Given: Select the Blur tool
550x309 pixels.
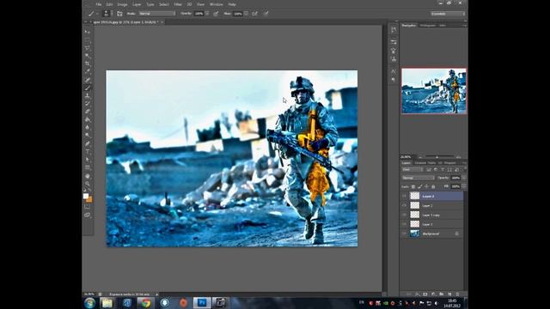Looking at the screenshot, I should (x=88, y=128).
